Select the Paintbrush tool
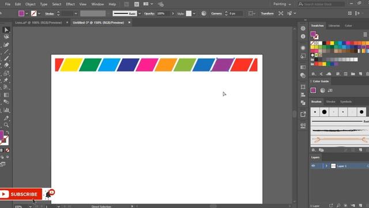 click(6, 58)
